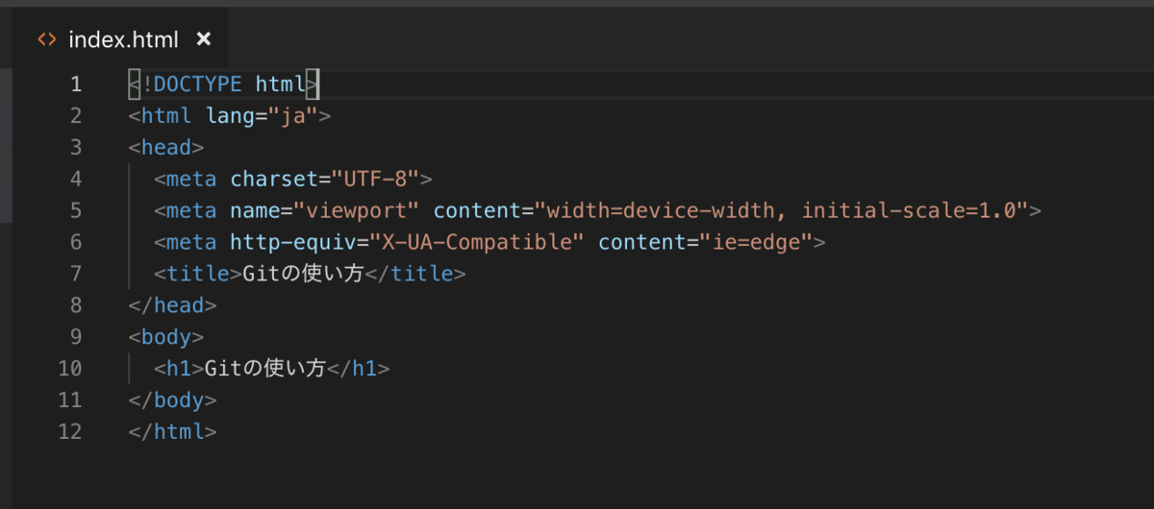Click the HTML file icon on index.html tab
1154x509 pixels.
[46, 39]
